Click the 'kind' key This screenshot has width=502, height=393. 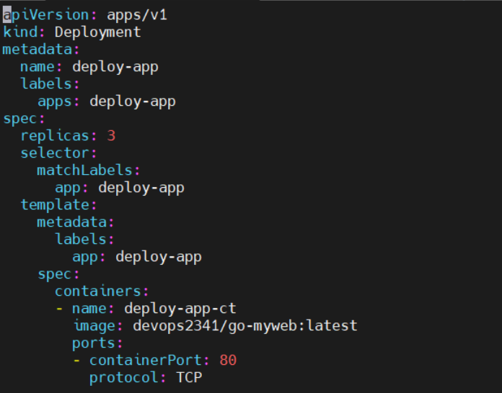click(20, 32)
